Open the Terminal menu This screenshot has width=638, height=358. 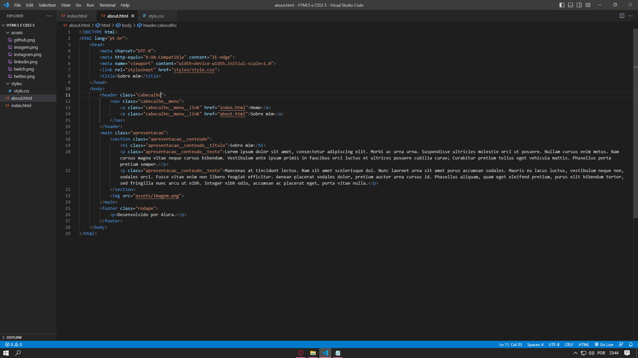[107, 5]
